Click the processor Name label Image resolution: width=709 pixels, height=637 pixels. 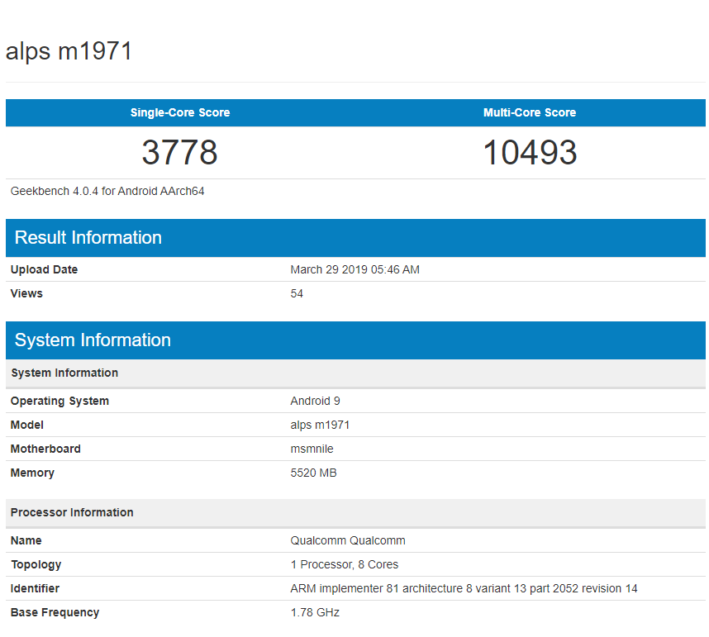(x=26, y=540)
